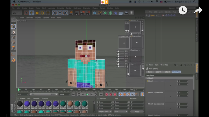Image resolution: width=209 pixels, height=117 pixels.
Task: Toggle position keyframe recording button
Action: click(x=121, y=94)
